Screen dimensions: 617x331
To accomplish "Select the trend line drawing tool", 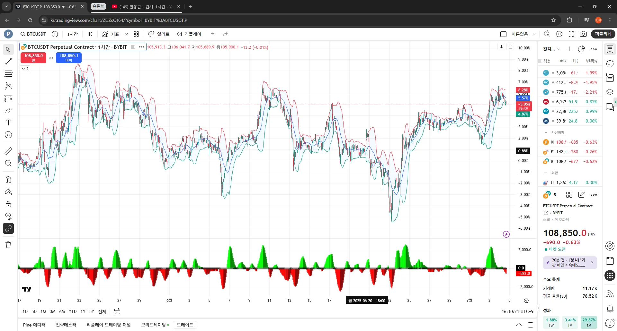I will pos(8,62).
